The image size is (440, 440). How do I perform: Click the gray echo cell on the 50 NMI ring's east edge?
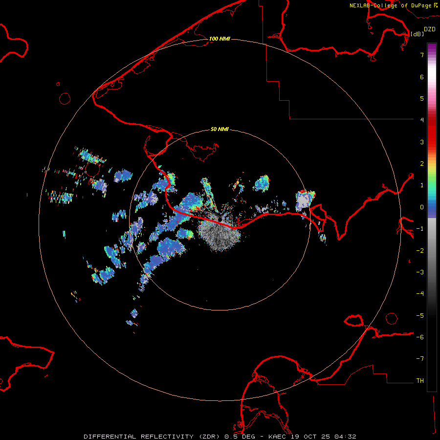pos(304,201)
